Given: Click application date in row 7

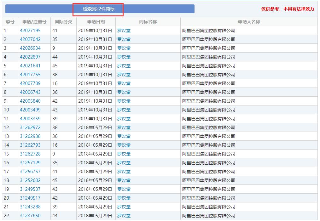Looking at the screenshot, I should tap(95, 83).
